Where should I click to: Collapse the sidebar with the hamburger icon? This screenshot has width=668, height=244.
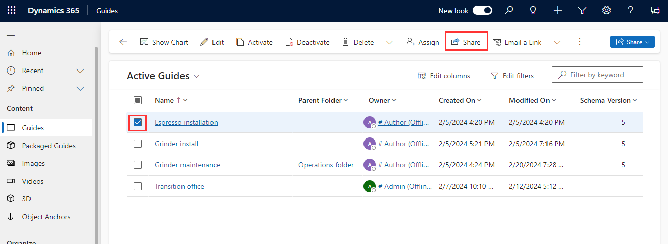11,33
